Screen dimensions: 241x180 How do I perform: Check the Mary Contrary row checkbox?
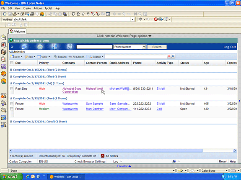(x=12, y=109)
